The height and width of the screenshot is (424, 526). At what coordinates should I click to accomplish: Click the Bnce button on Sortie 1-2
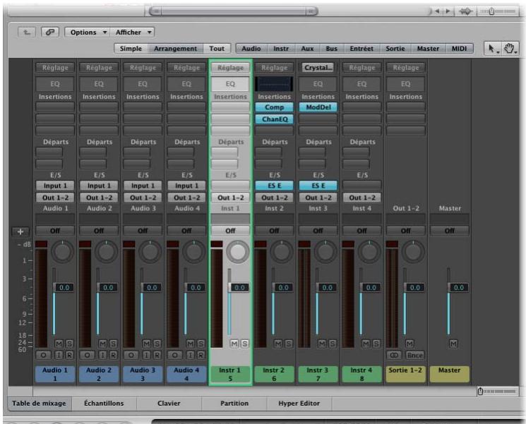pos(415,355)
